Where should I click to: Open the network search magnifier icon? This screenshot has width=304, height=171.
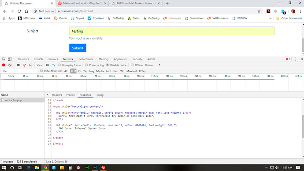click(x=30, y=65)
